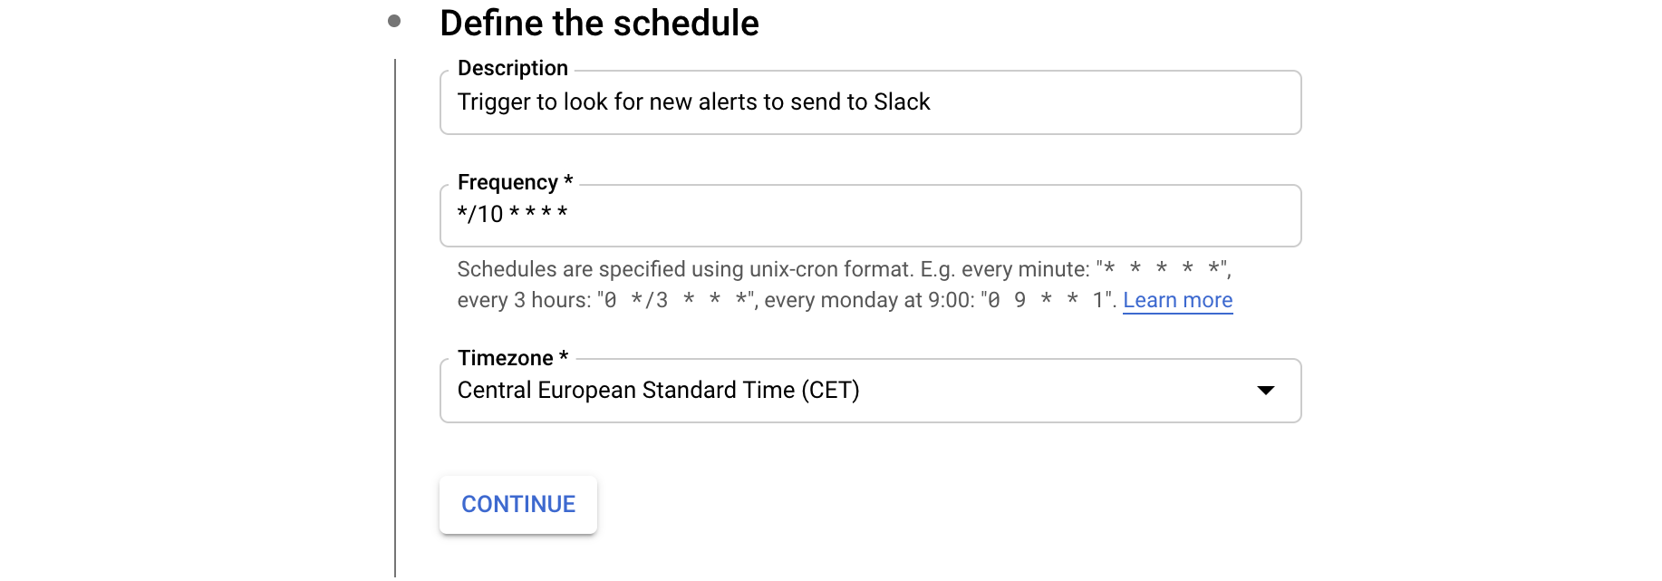This screenshot has height=581, width=1662.
Task: Click the vertical stepper line on the left
Action: coord(395,317)
